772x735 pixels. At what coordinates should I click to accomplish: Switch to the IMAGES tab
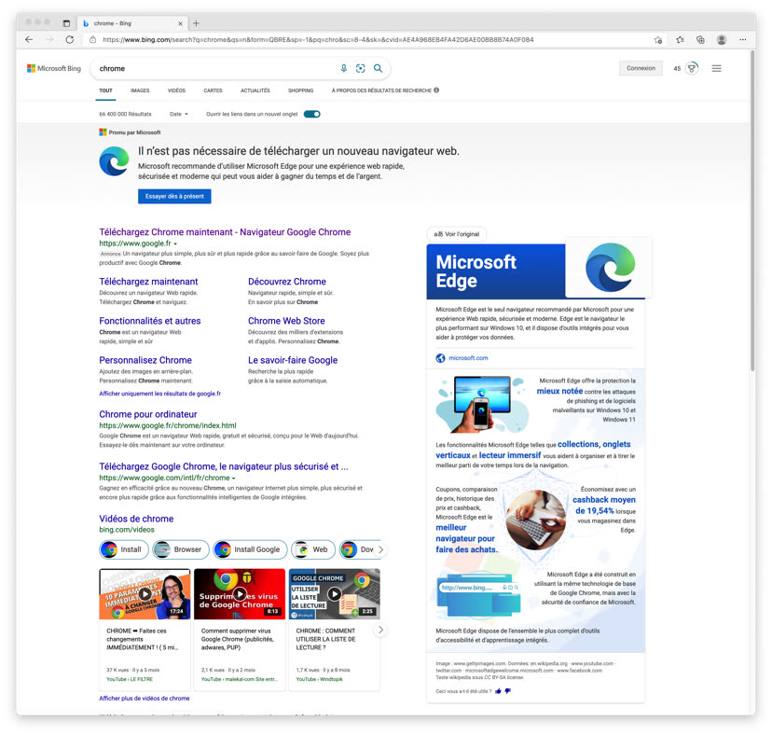pyautogui.click(x=140, y=90)
